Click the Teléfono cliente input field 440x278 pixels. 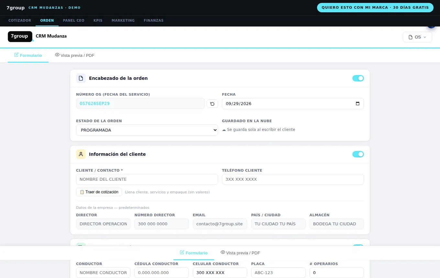pyautogui.click(x=293, y=179)
